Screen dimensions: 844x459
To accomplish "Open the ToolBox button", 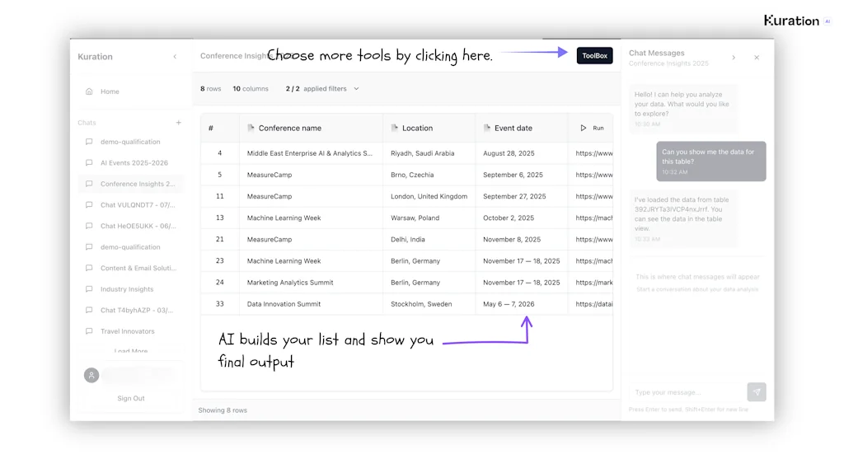I will pyautogui.click(x=594, y=55).
